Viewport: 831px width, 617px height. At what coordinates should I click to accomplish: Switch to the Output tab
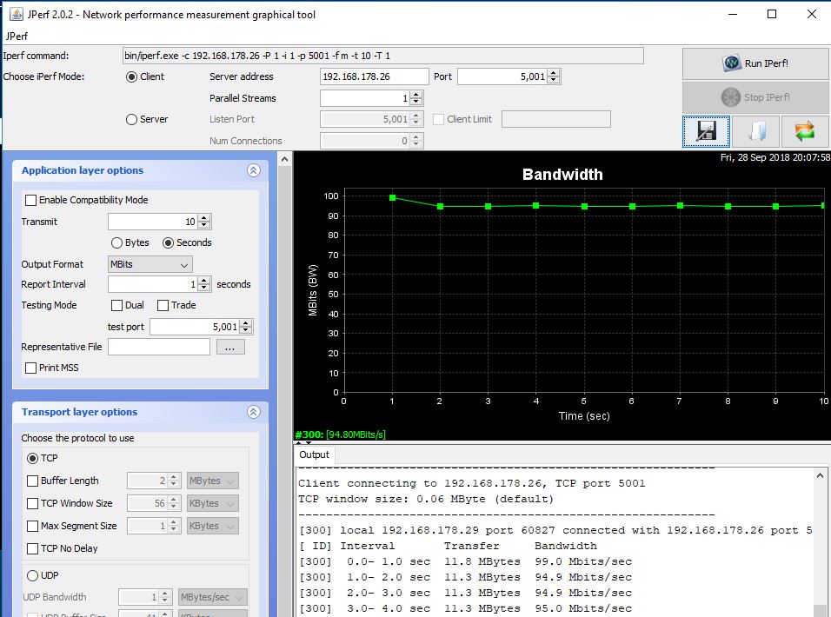point(315,455)
